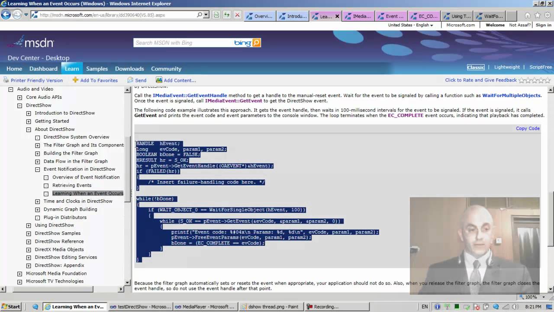Open the Dashboard menu item
The height and width of the screenshot is (312, 554).
[43, 68]
